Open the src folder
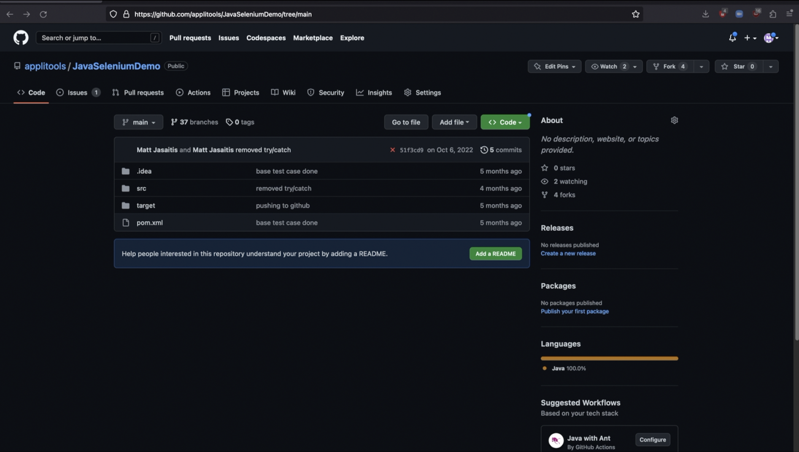Viewport: 799px width, 452px height. coord(141,188)
